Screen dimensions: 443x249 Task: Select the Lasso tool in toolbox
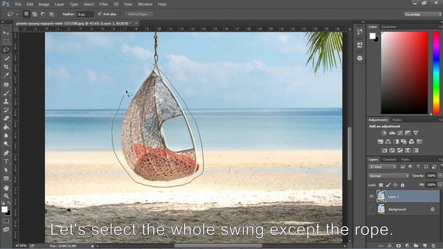tap(6, 50)
